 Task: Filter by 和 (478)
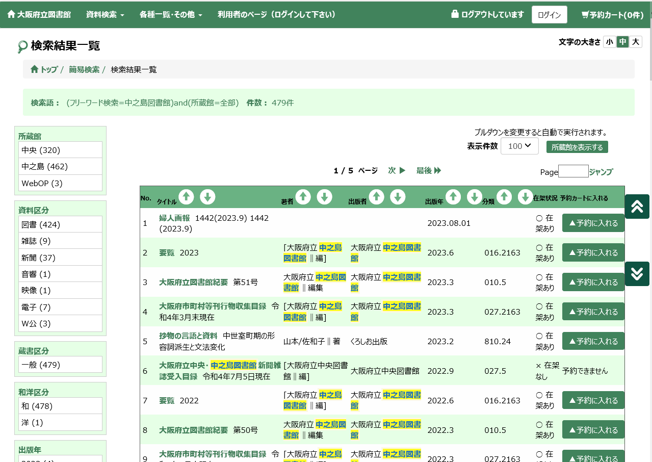(x=61, y=406)
